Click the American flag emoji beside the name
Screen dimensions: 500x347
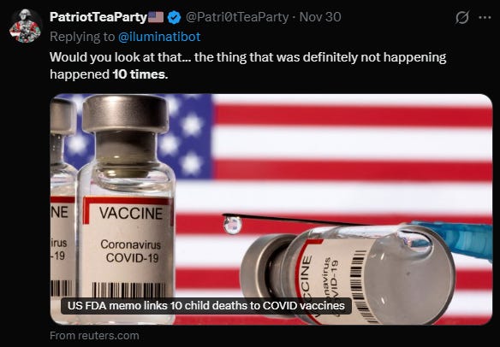pyautogui.click(x=156, y=17)
